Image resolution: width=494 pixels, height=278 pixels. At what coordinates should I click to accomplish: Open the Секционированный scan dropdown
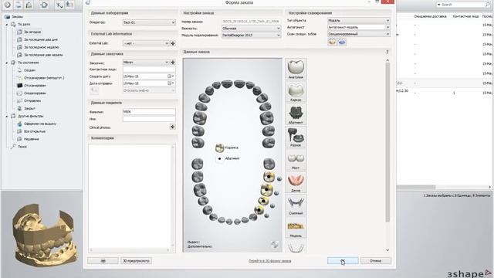click(x=358, y=34)
